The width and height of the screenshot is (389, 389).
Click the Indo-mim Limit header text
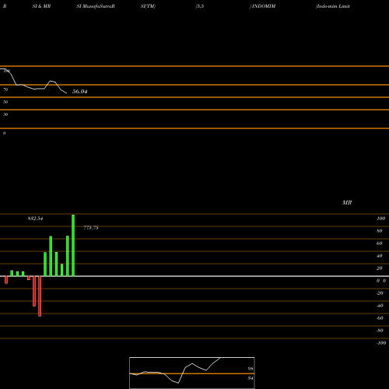pyautogui.click(x=333, y=6)
